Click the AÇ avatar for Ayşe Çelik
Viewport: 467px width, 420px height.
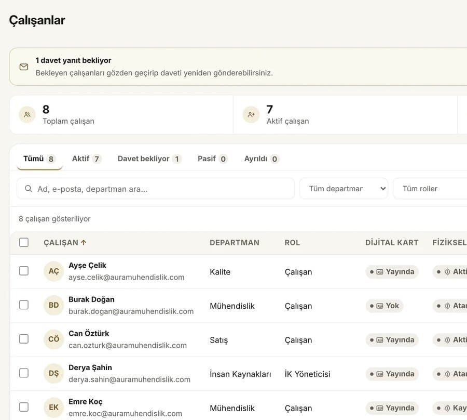point(53,271)
